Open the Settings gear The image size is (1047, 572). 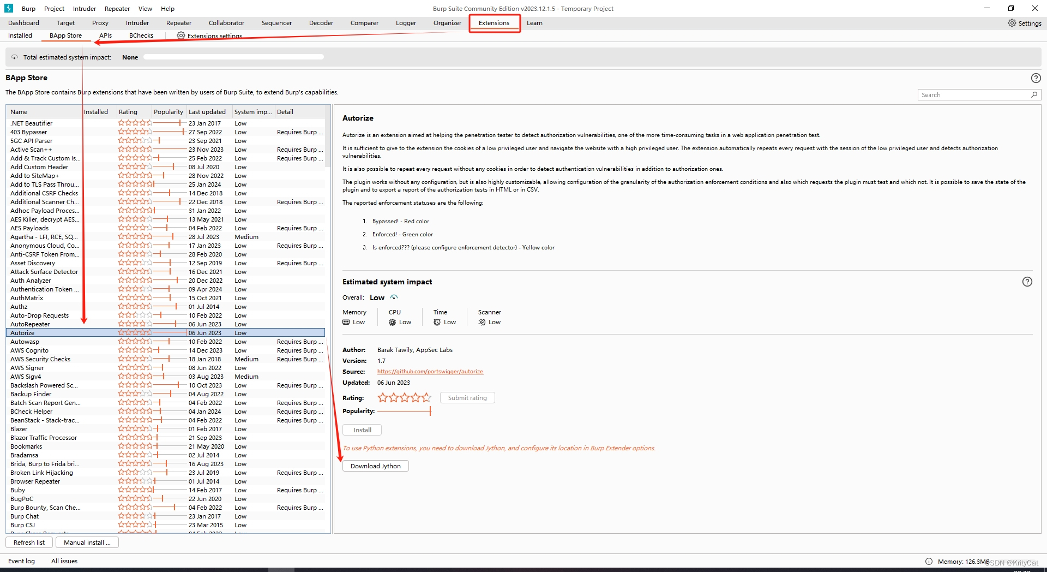click(x=1012, y=23)
